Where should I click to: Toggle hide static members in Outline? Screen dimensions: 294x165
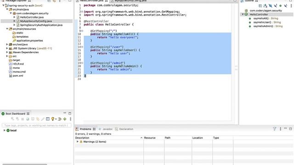coord(276,6)
